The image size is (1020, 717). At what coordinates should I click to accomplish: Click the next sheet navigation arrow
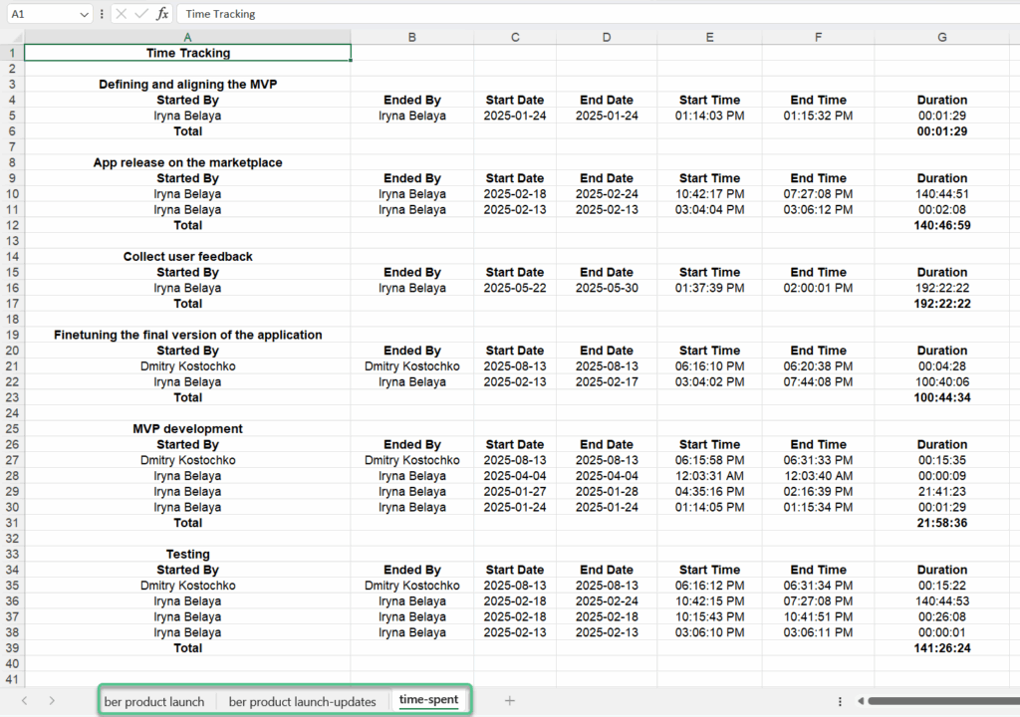click(52, 700)
